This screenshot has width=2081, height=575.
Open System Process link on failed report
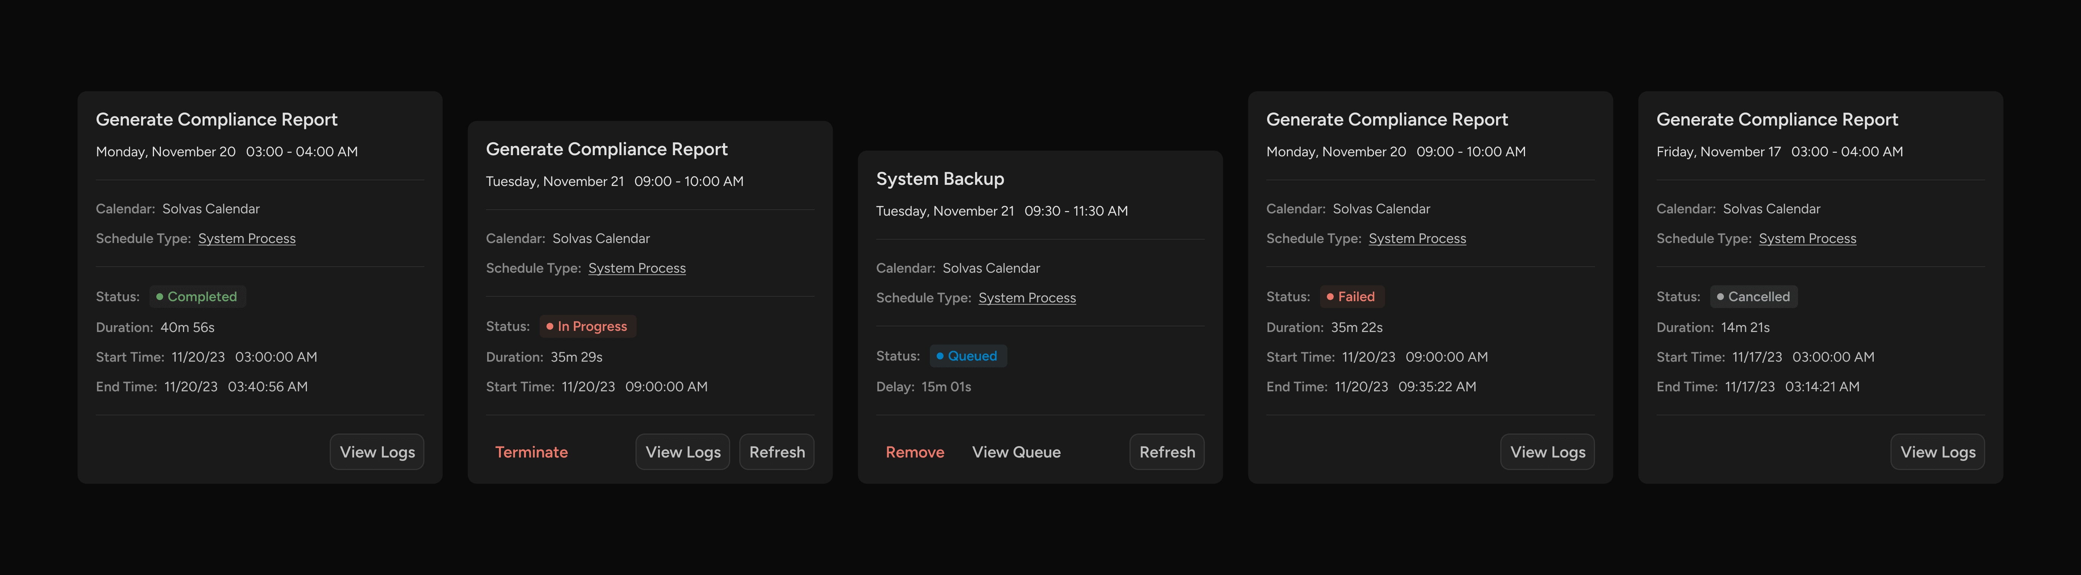coord(1417,238)
